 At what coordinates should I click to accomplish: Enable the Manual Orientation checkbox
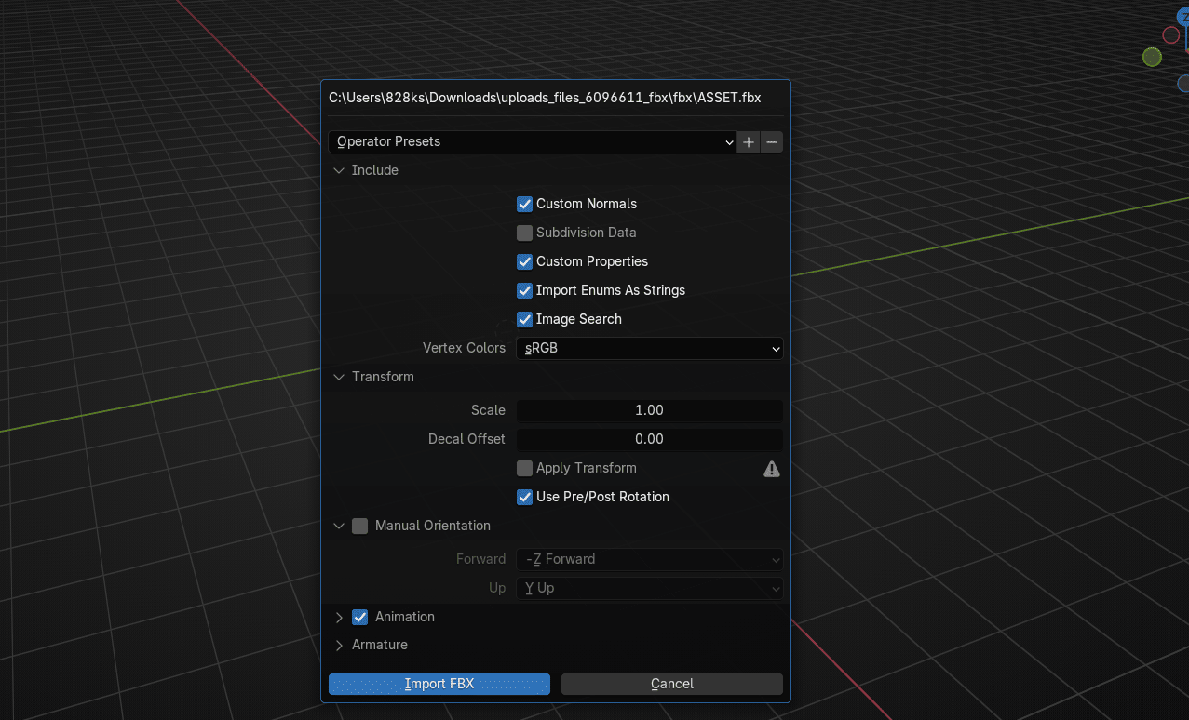(360, 526)
